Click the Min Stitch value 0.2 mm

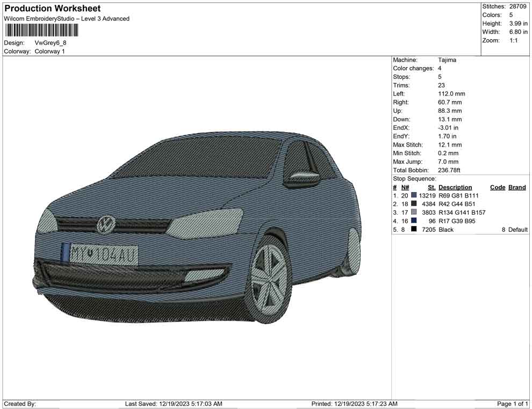(x=448, y=153)
